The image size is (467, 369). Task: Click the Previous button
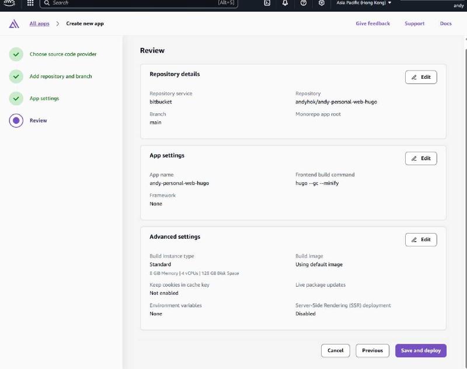click(372, 350)
